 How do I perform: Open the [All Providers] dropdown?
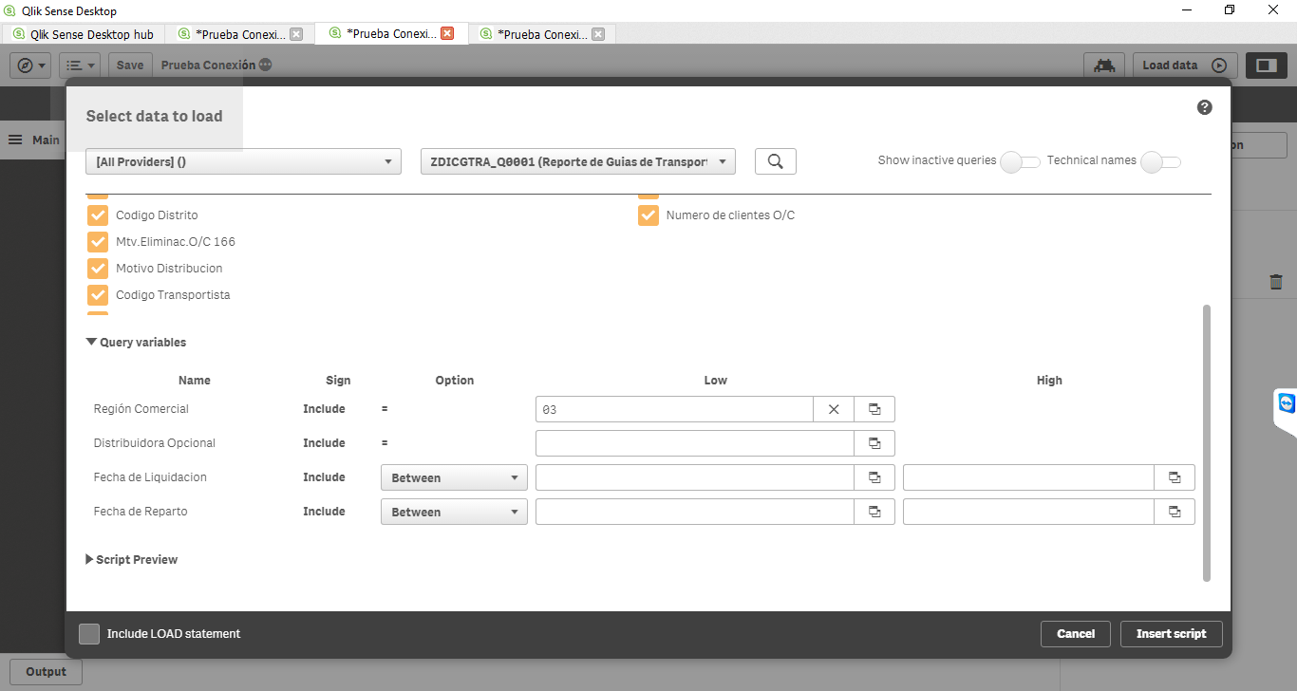coord(244,161)
